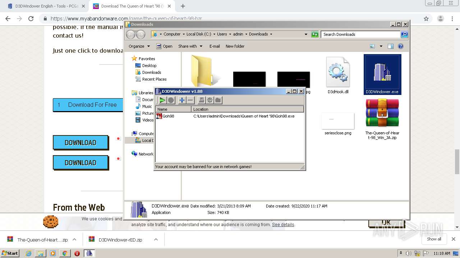Image resolution: width=460 pixels, height=258 pixels.
Task: Sort the list by the Location column header
Action: pos(248,109)
